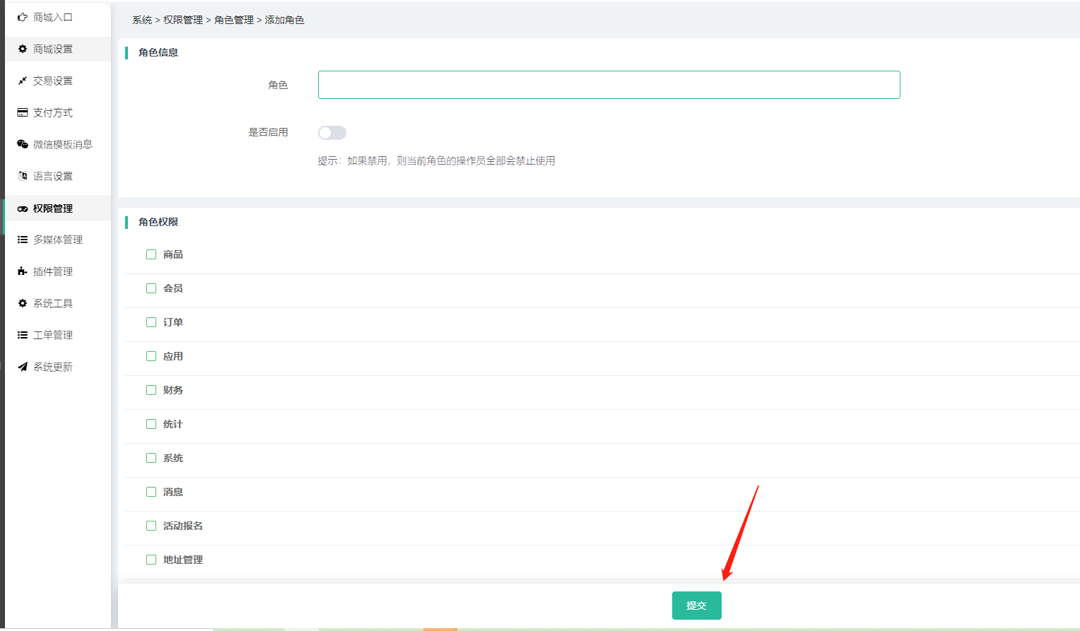1080x631 pixels.
Task: Go to 商城设置 menu item
Action: click(x=58, y=49)
